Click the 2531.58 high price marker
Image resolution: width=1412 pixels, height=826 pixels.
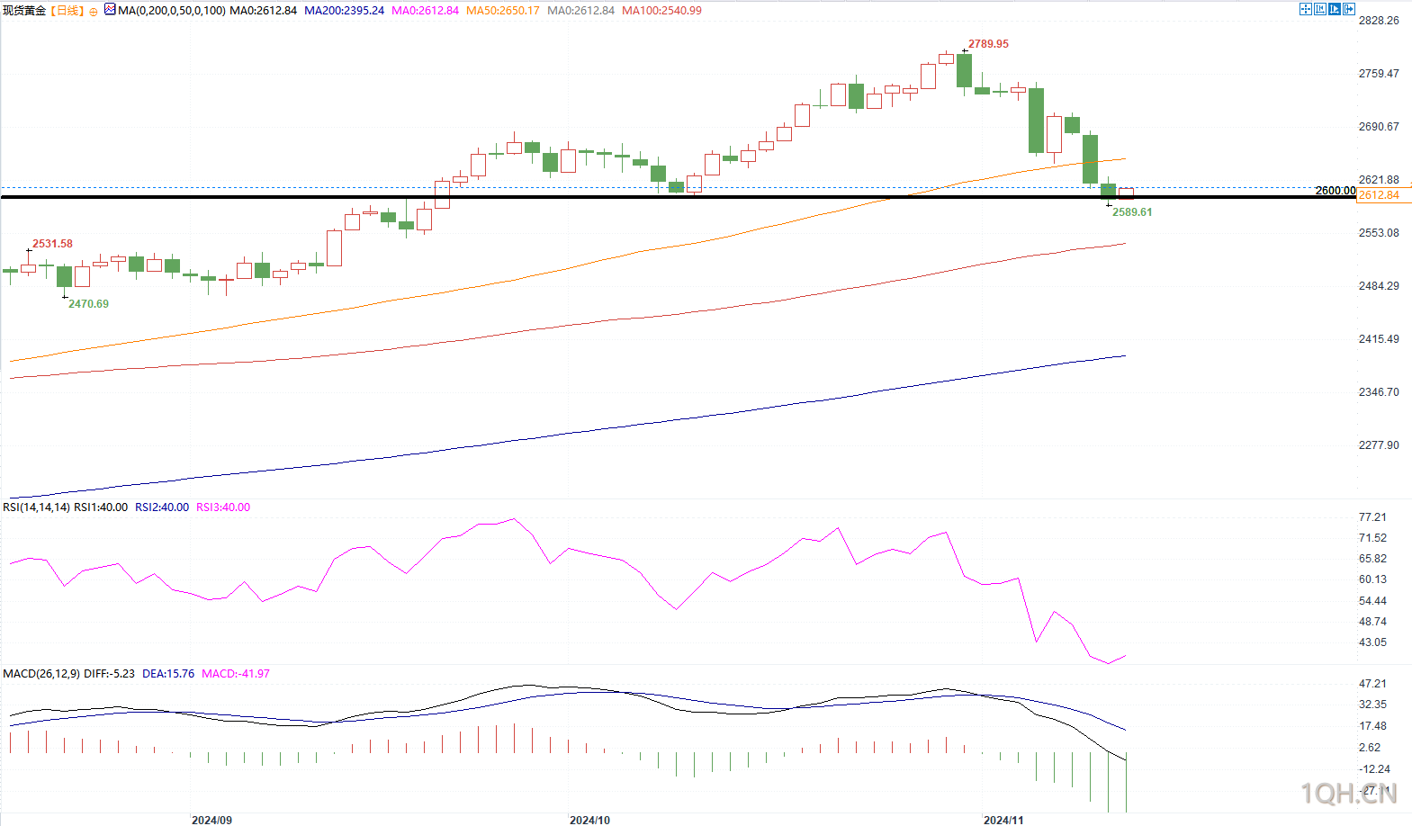(52, 244)
